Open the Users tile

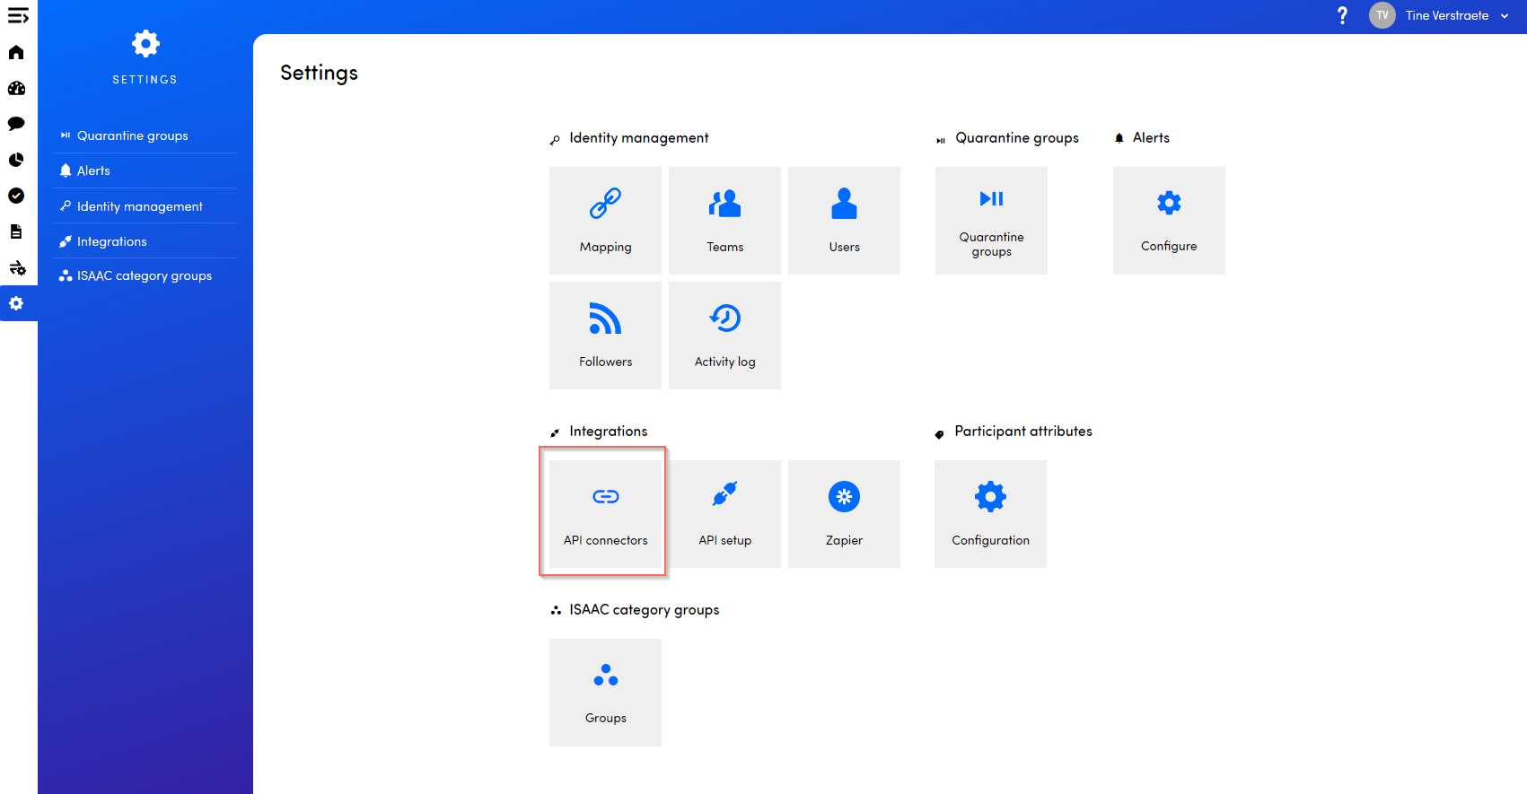tap(844, 221)
